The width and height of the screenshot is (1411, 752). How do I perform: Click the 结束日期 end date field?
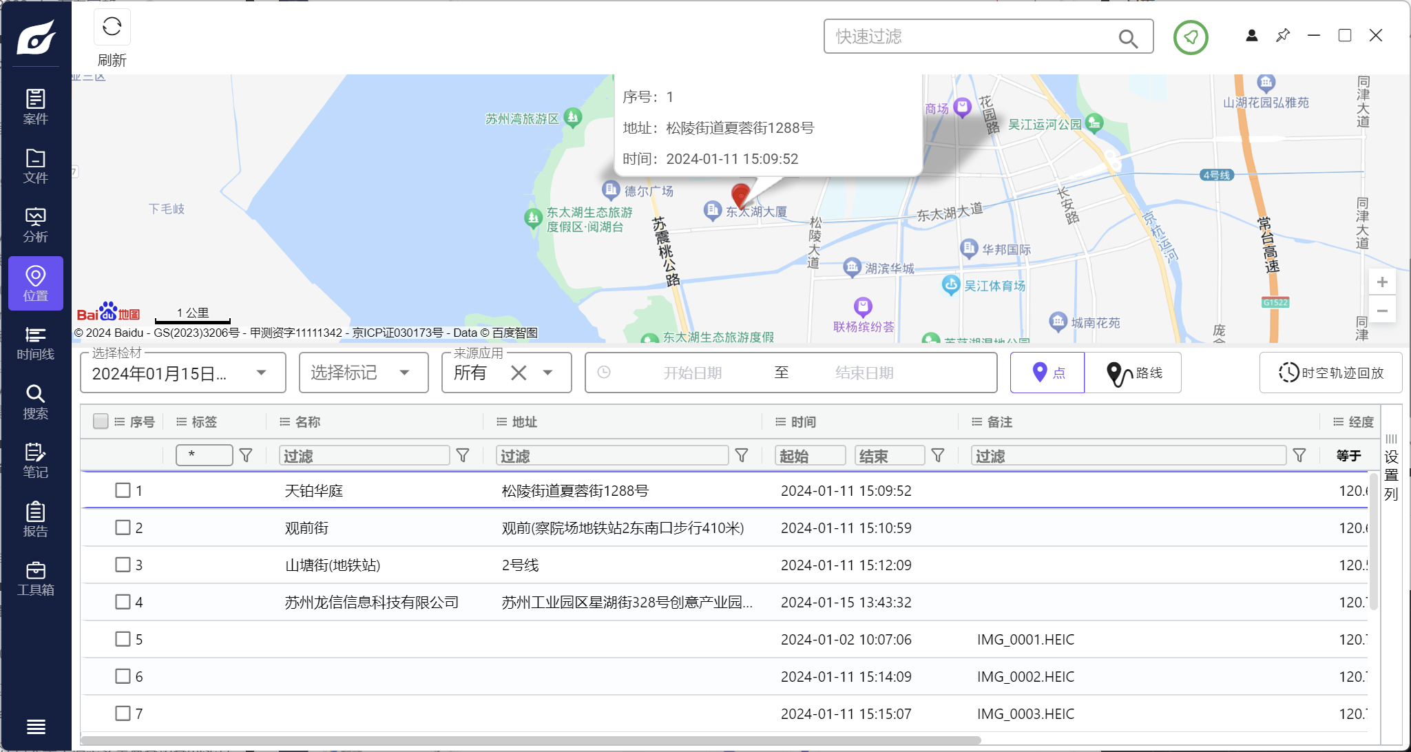click(864, 373)
